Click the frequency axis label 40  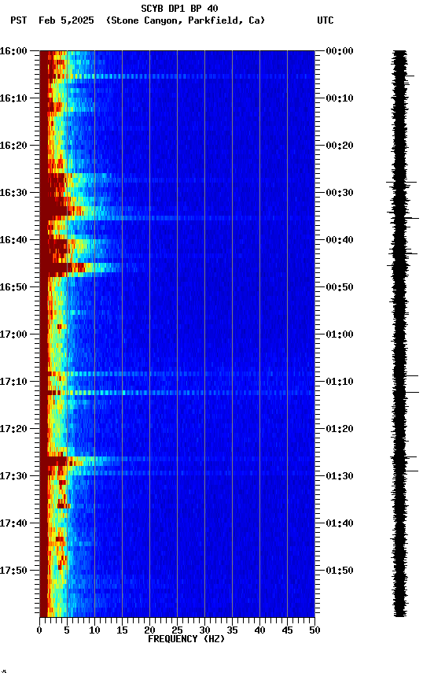pos(260,630)
